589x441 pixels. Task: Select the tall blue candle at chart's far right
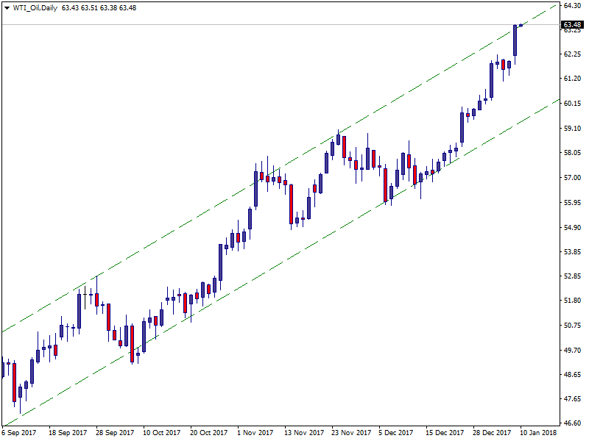pos(515,40)
